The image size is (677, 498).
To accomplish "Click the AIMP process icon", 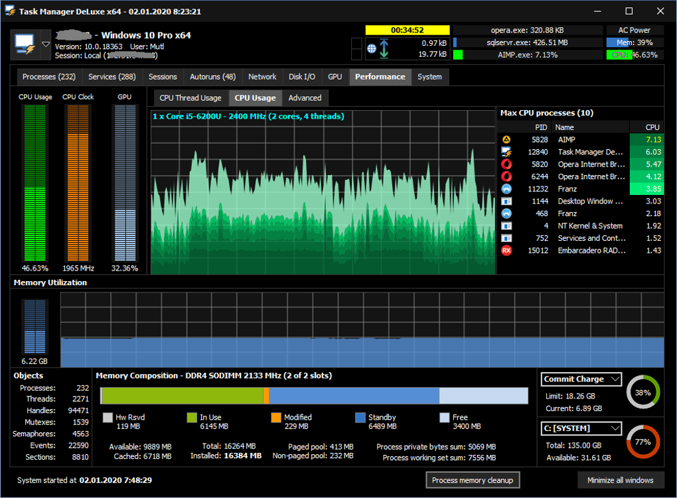I will (506, 140).
